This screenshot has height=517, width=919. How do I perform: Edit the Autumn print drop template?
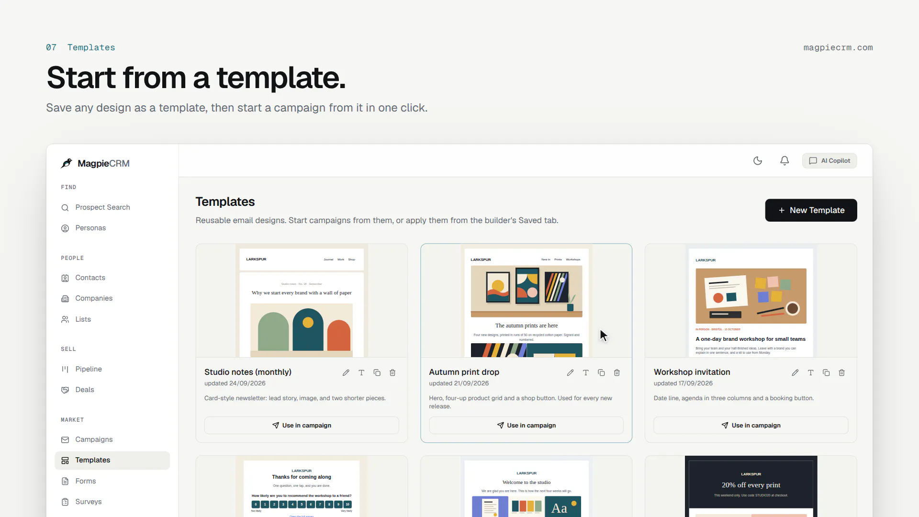click(570, 372)
